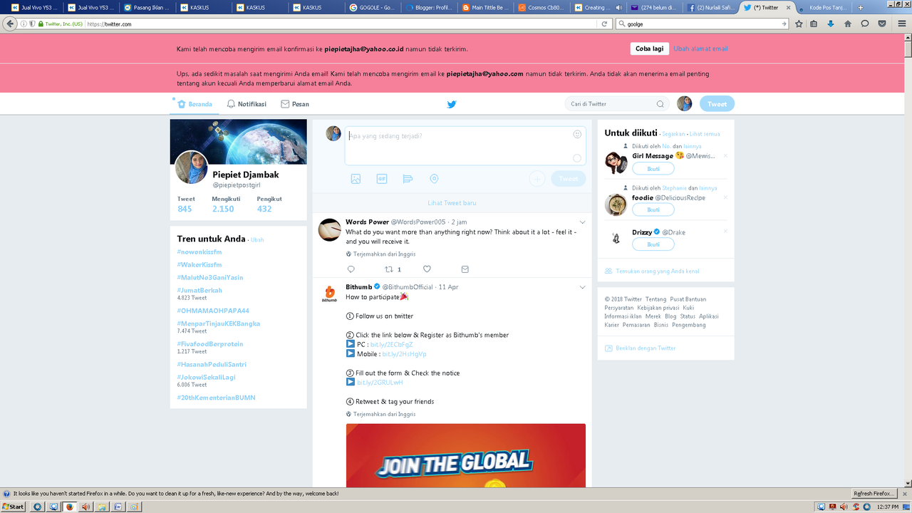Image resolution: width=912 pixels, height=513 pixels.
Task: Click Refresh Firefox notification button
Action: (x=874, y=493)
